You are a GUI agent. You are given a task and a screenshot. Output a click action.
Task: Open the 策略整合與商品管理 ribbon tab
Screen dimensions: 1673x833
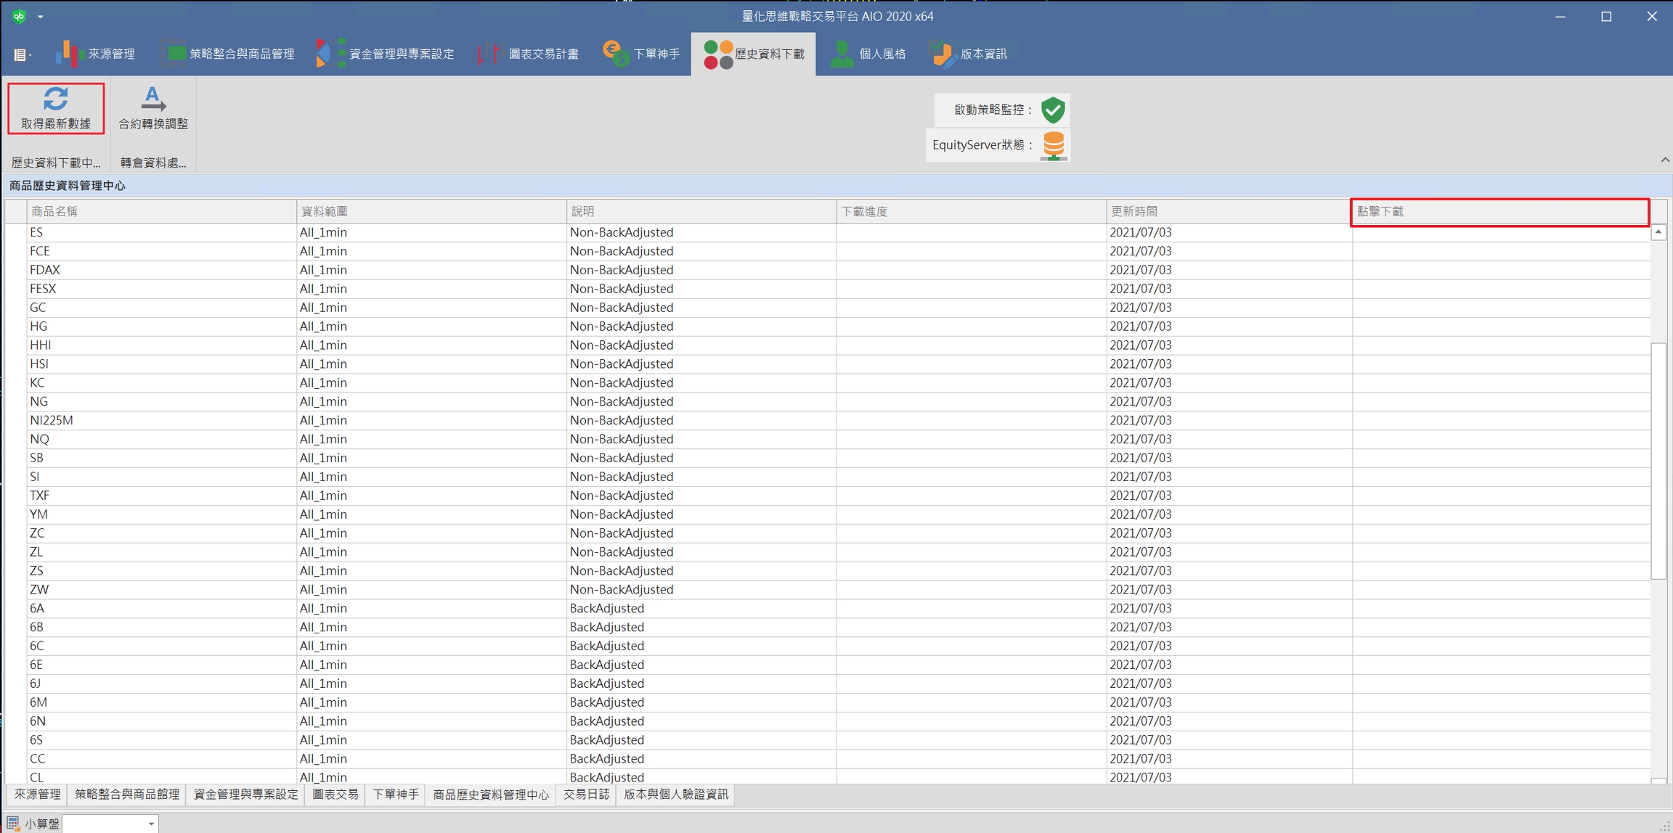[x=227, y=54]
